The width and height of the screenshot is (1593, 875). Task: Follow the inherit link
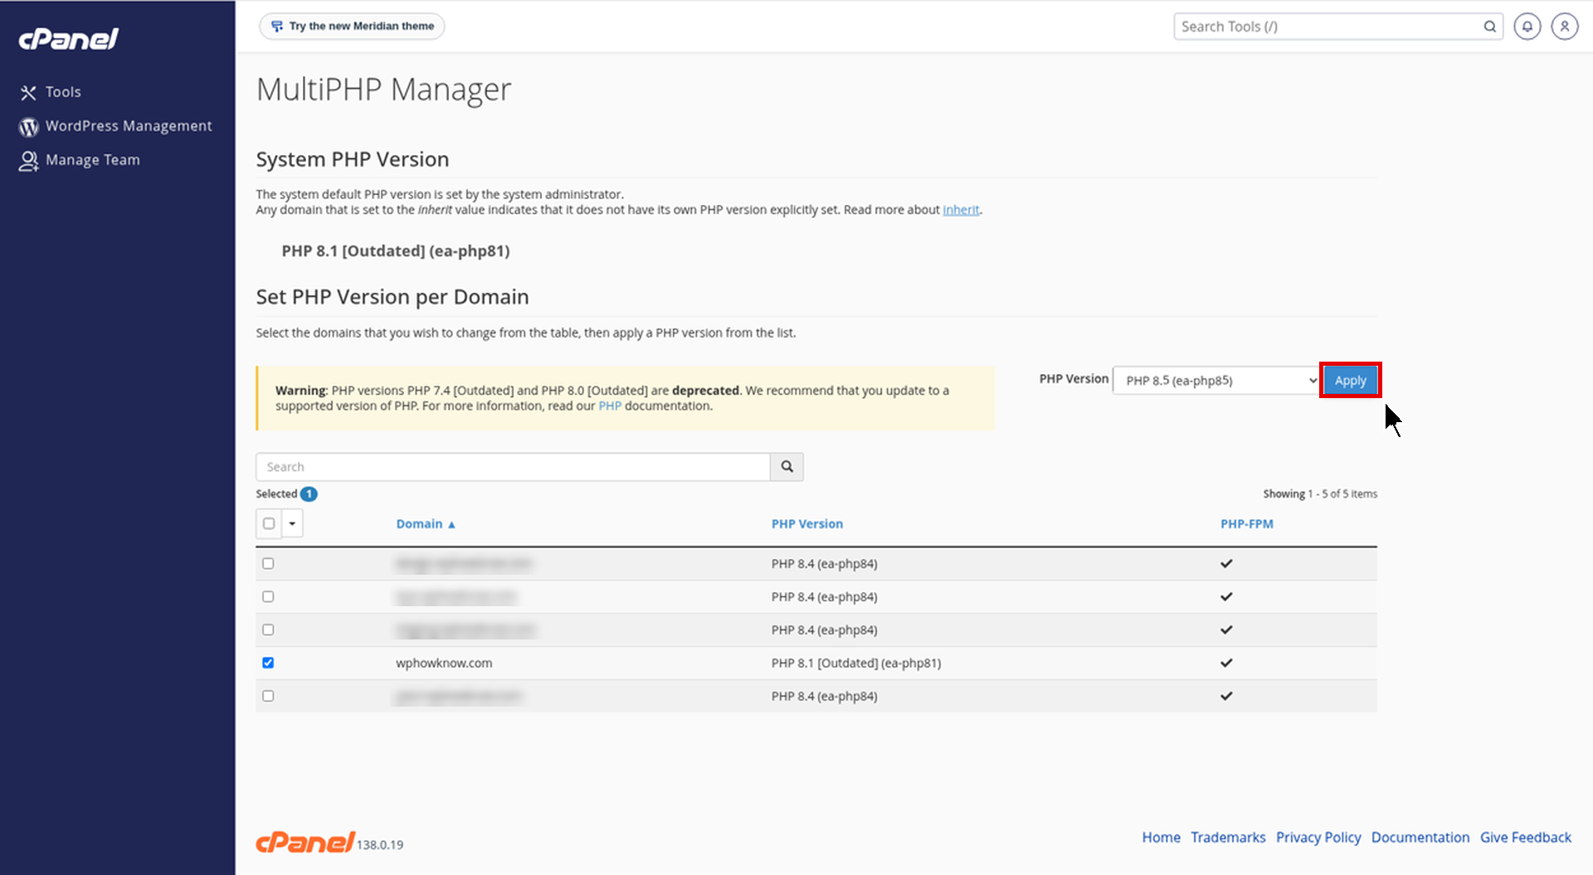pos(961,210)
